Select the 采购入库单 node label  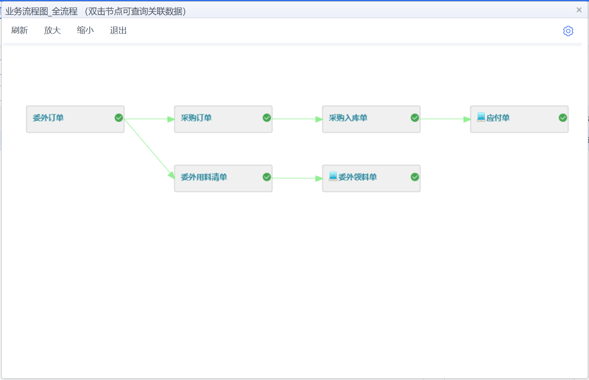click(348, 118)
